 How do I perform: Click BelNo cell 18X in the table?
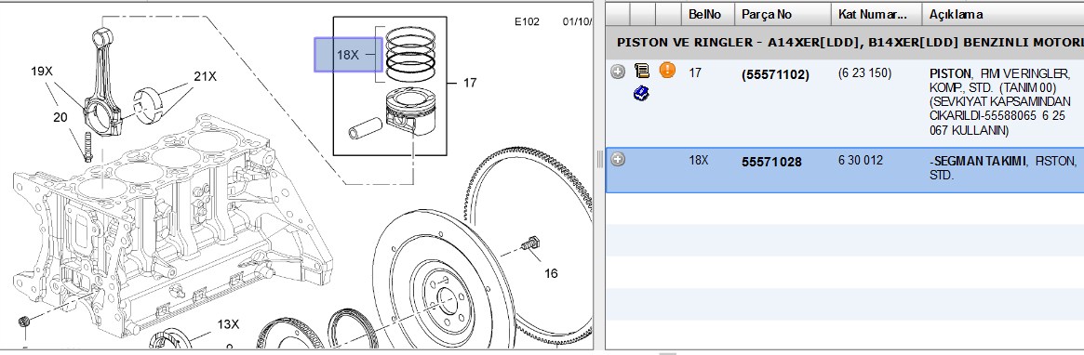click(699, 160)
